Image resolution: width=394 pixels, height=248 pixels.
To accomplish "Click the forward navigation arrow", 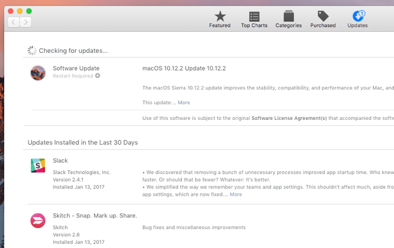I will click(25, 22).
